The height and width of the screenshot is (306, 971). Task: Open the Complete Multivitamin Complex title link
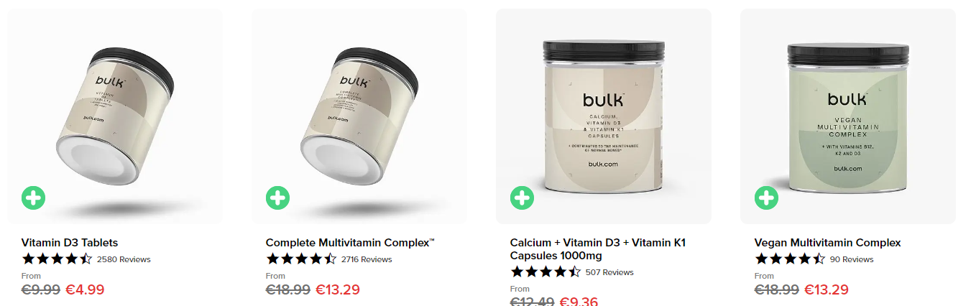(350, 243)
